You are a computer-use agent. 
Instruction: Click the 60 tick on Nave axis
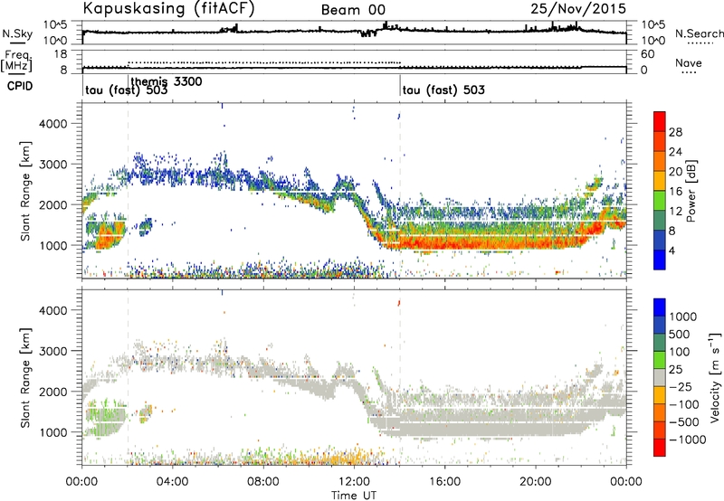coord(647,54)
